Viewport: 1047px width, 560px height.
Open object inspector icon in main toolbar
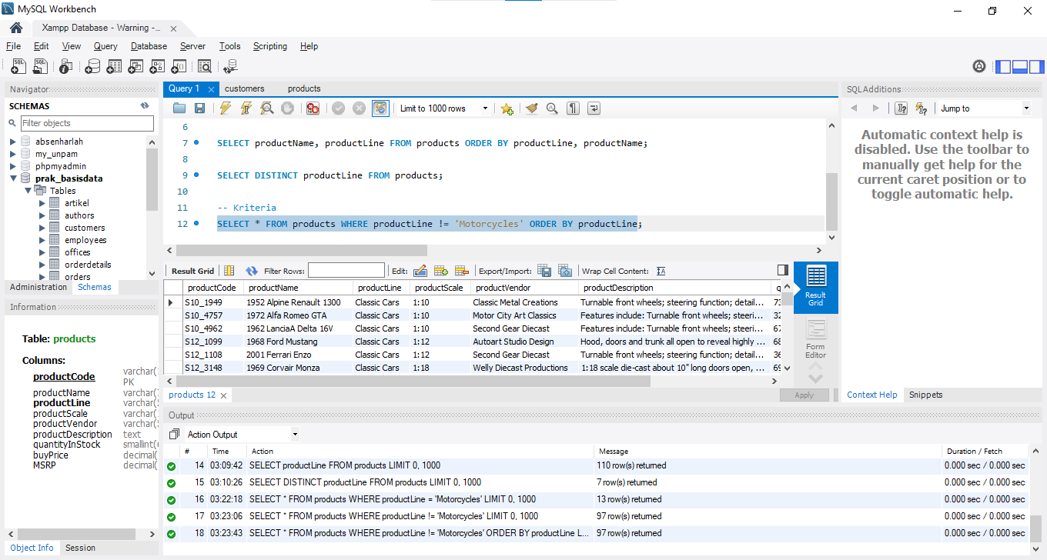pyautogui.click(x=65, y=67)
